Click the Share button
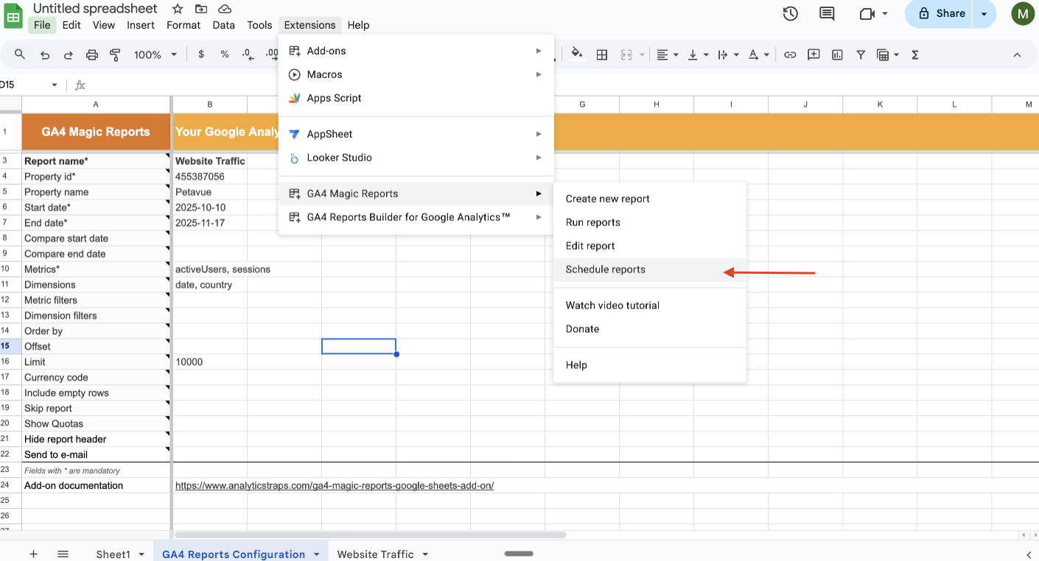The width and height of the screenshot is (1039, 561). point(940,13)
